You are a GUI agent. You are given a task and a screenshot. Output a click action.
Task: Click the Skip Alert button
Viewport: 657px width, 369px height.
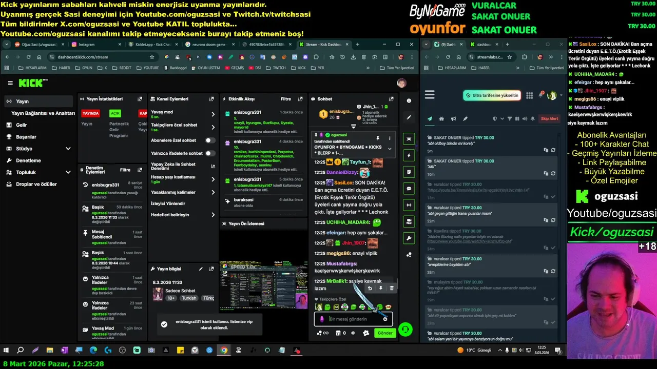coord(550,119)
